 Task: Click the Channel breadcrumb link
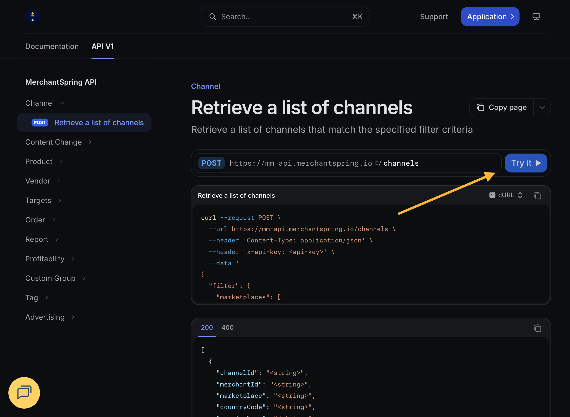point(206,86)
